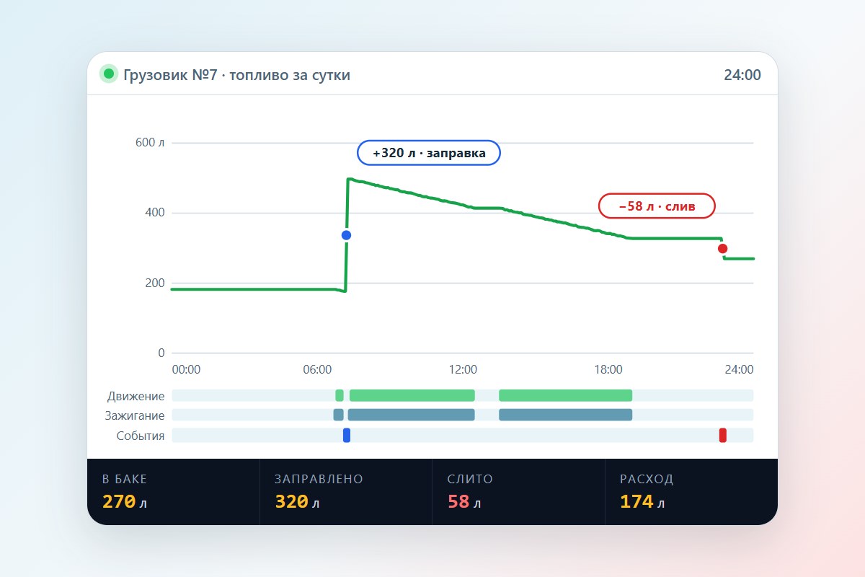Click the red marker in the События row

pyautogui.click(x=722, y=435)
